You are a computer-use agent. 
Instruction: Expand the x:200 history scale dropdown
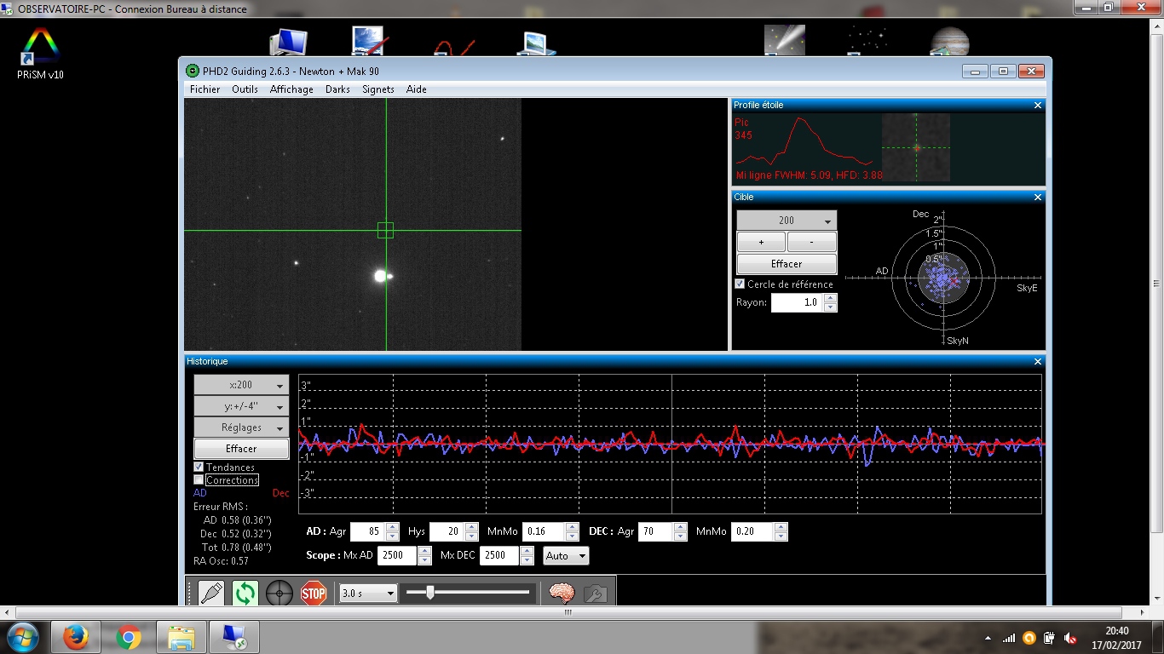click(x=241, y=385)
